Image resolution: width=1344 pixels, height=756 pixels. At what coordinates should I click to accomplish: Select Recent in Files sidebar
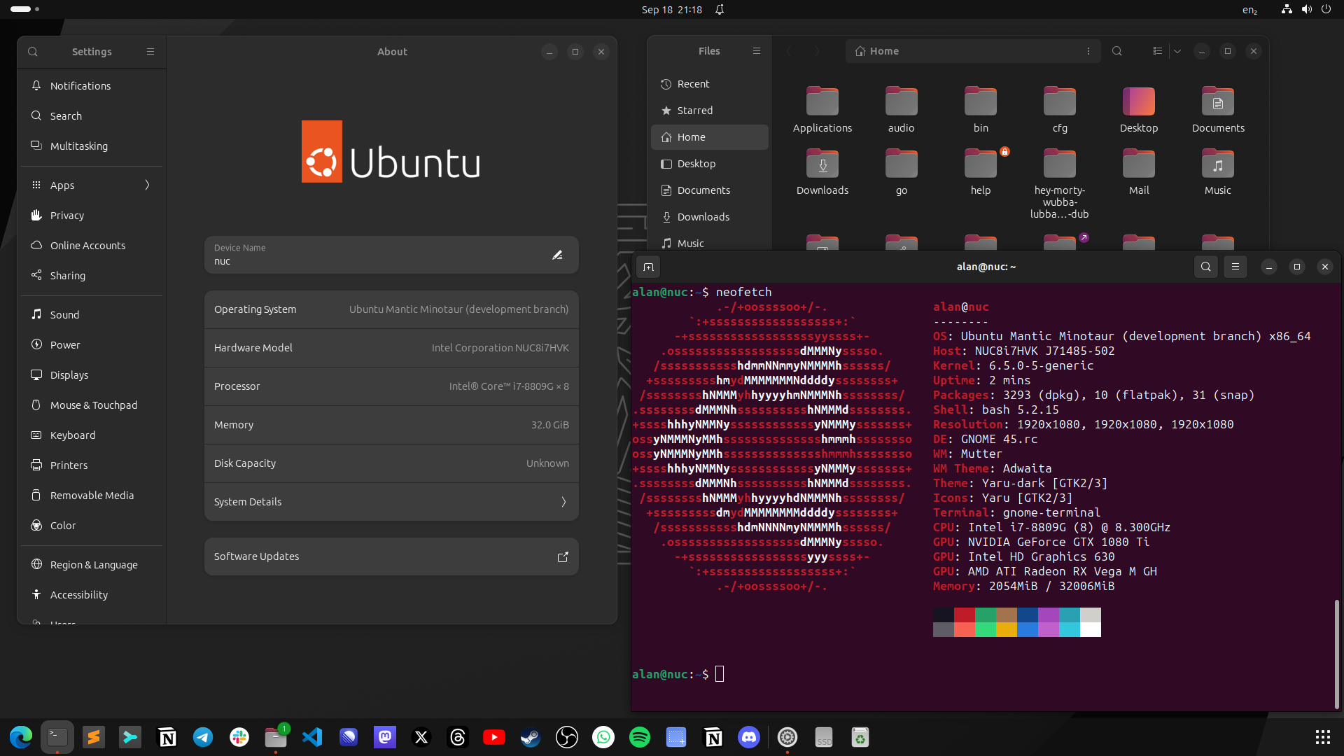710,84
